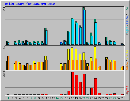The image size is (130, 101).
Task: Click day 24 on the x-axis
Action: (95, 98)
